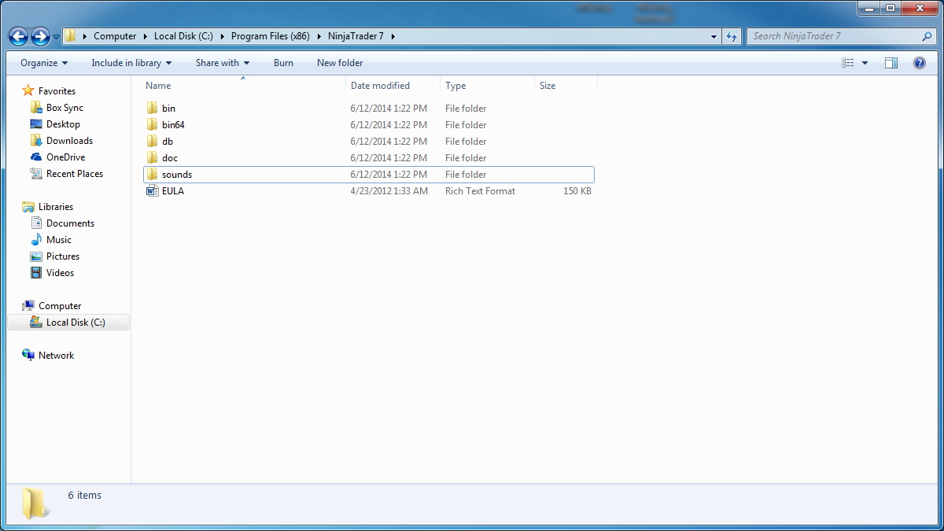The image size is (944, 531).
Task: Select the sounds folder icon
Action: [153, 175]
